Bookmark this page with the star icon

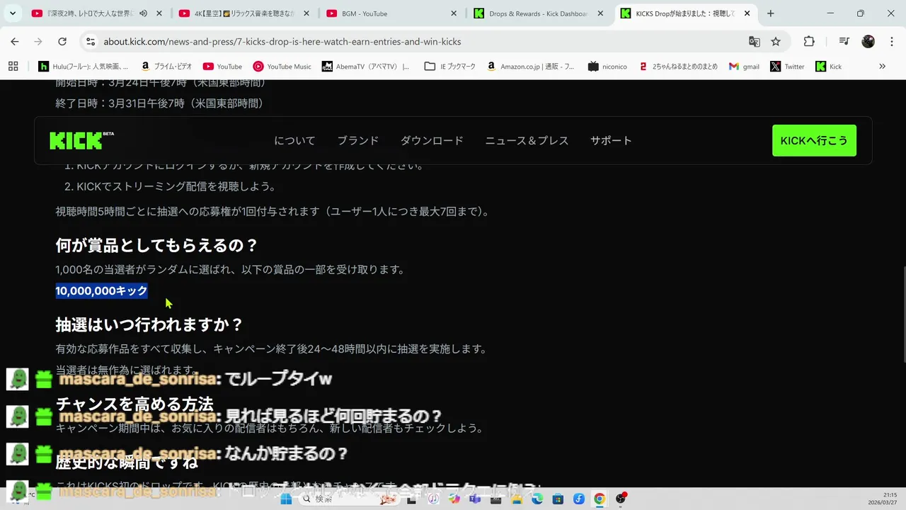pos(776,42)
